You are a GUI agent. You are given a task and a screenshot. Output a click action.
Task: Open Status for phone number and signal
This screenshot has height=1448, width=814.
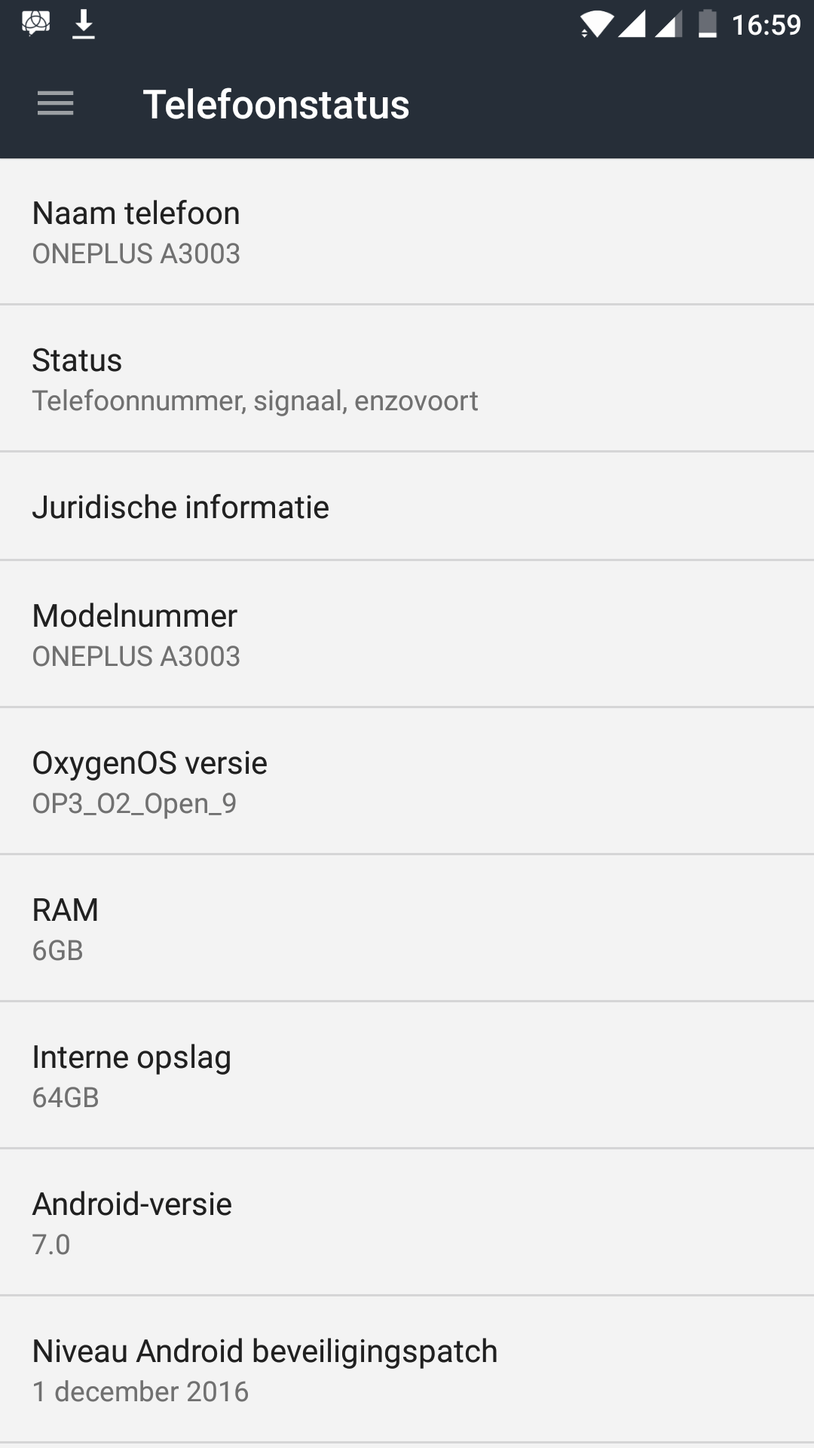pyautogui.click(x=407, y=379)
